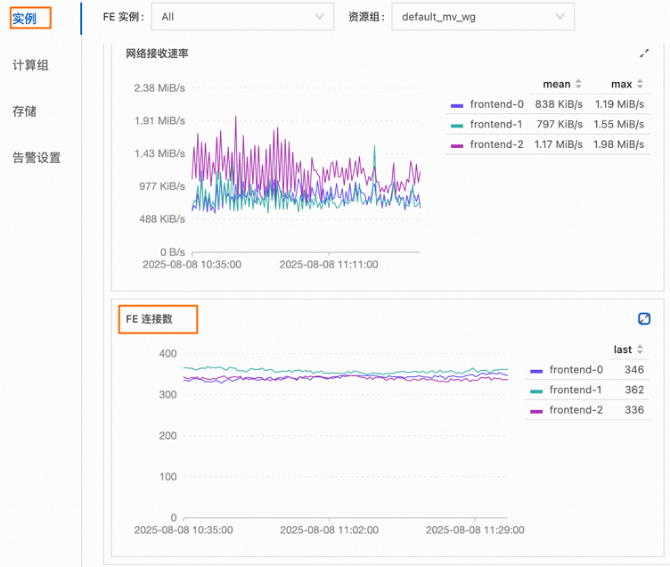
Task: Click the 2025-08-08 11:11:00 axis label
Action: (x=329, y=264)
